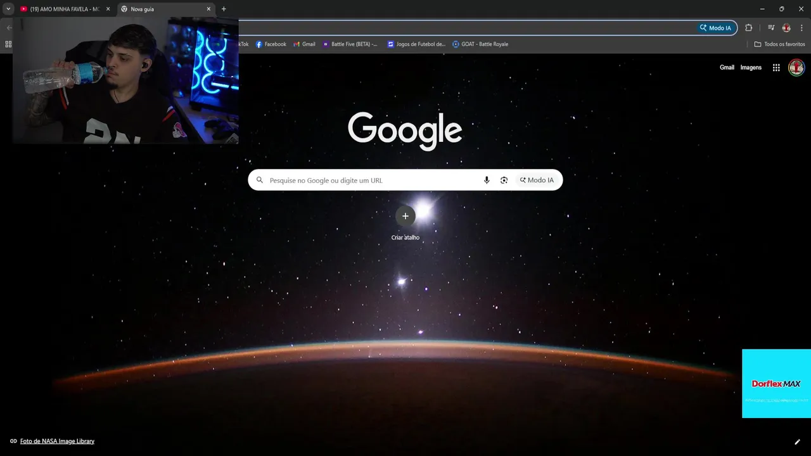
Task: Open the Gmail bookmark in bookmarks bar
Action: coord(304,44)
